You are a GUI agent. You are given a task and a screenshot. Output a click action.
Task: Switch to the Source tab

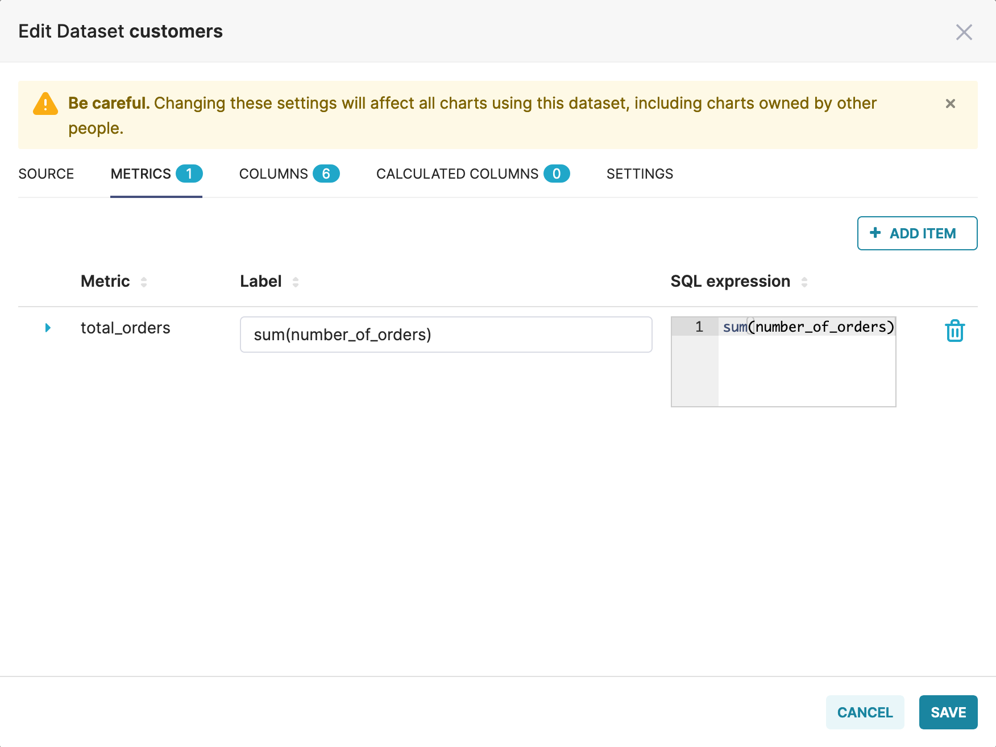point(46,174)
